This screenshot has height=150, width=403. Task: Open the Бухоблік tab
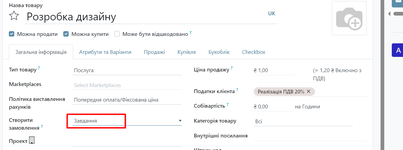[219, 52]
